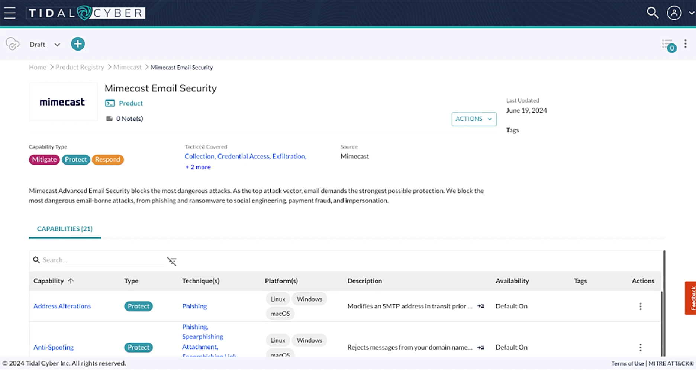Click Windows chip in Anti-Spoofing row
Image resolution: width=696 pixels, height=370 pixels.
[309, 340]
